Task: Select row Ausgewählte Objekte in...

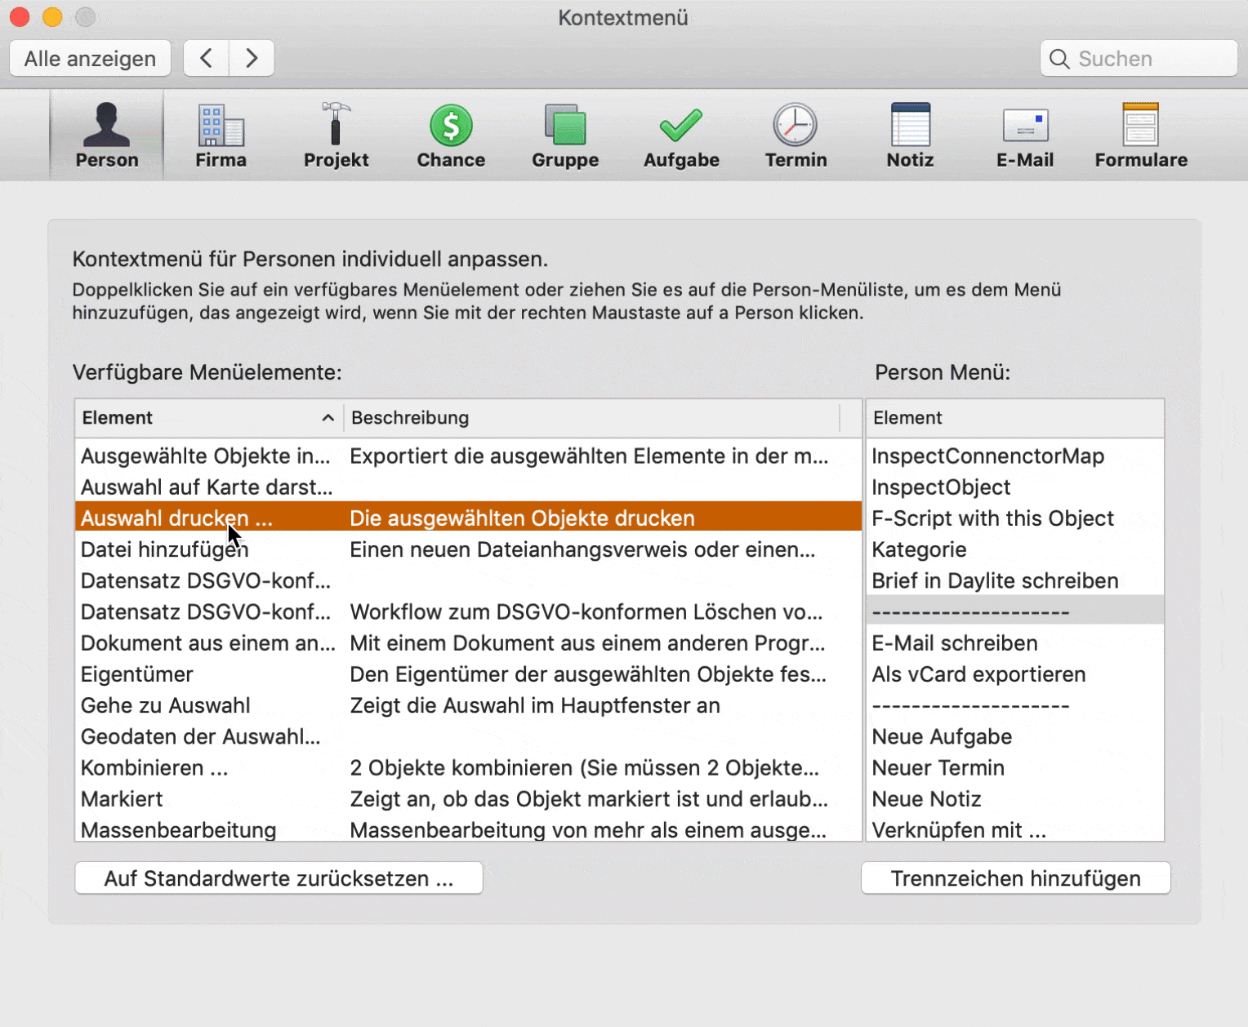Action: pos(469,456)
